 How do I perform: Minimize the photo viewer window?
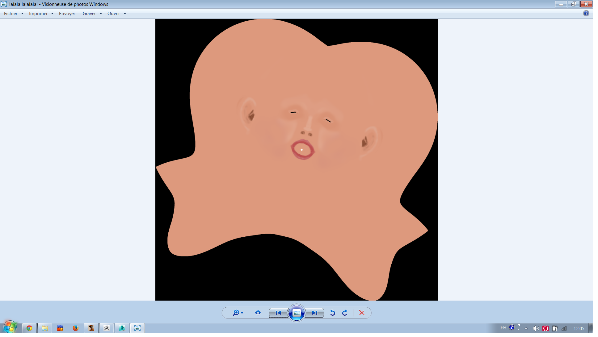coord(561,4)
